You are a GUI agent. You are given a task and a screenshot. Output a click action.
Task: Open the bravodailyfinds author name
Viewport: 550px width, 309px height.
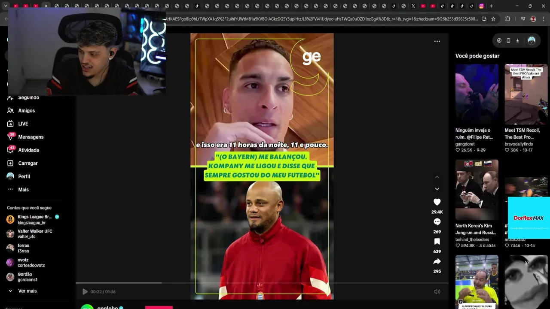tap(519, 144)
